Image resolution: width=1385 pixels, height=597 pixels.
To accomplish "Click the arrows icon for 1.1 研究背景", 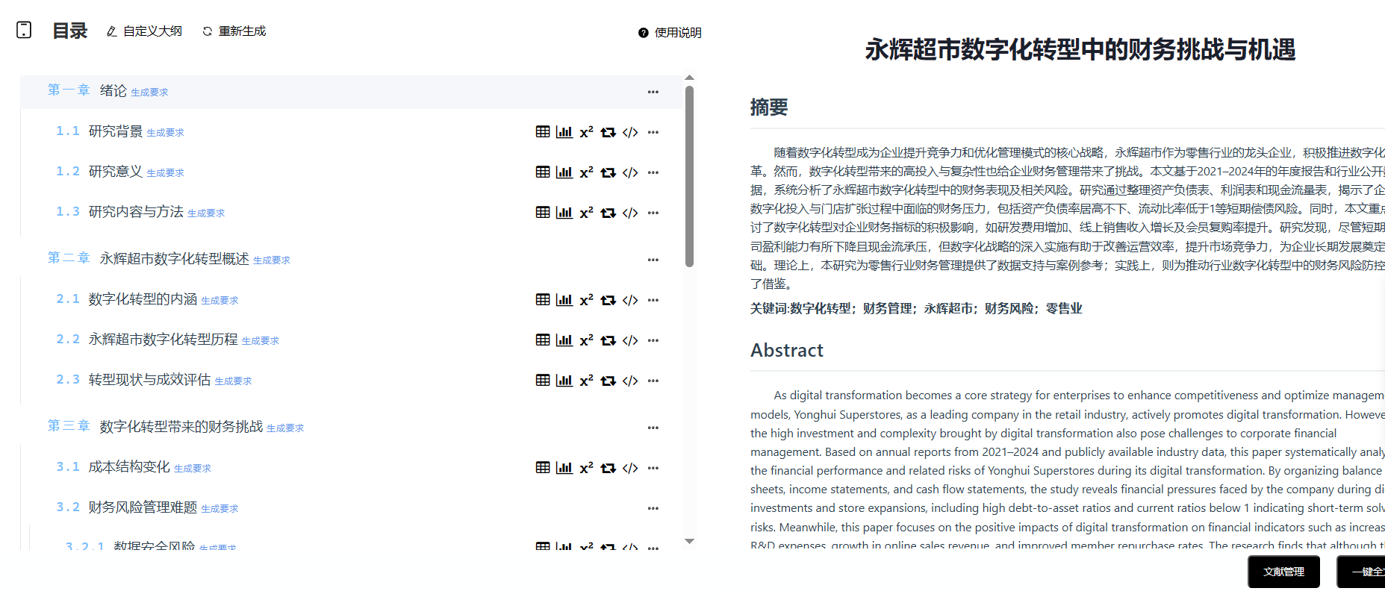I will [x=609, y=132].
